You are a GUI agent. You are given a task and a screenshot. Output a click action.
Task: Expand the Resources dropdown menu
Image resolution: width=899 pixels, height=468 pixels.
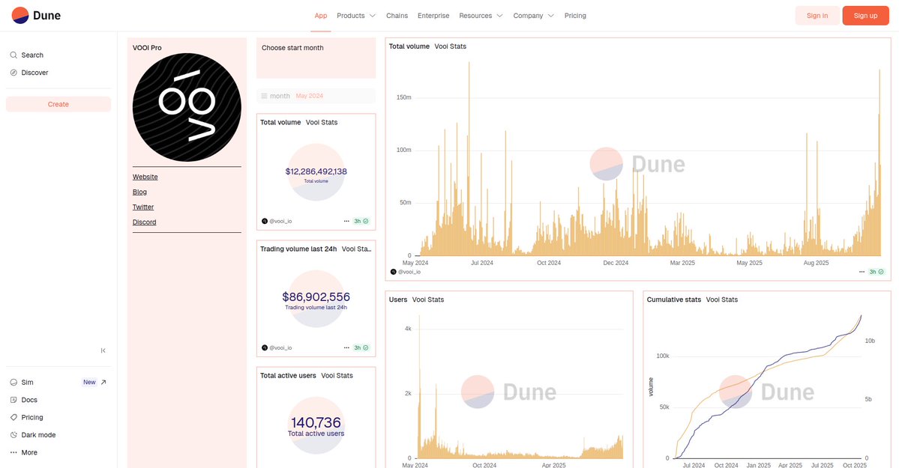click(481, 16)
